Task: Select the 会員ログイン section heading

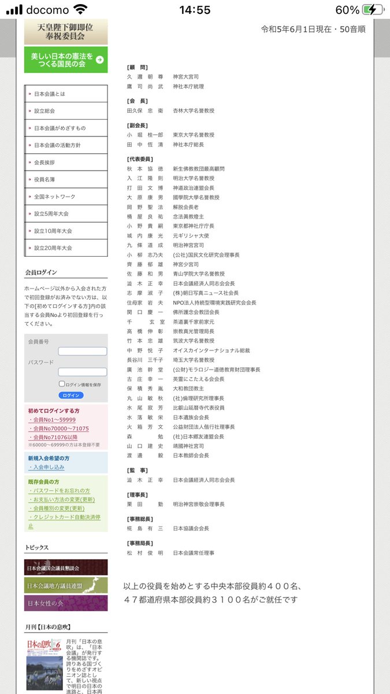Action: (x=41, y=272)
